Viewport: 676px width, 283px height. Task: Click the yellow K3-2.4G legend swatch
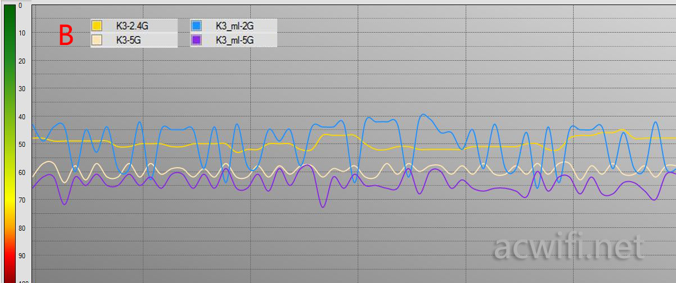(97, 25)
